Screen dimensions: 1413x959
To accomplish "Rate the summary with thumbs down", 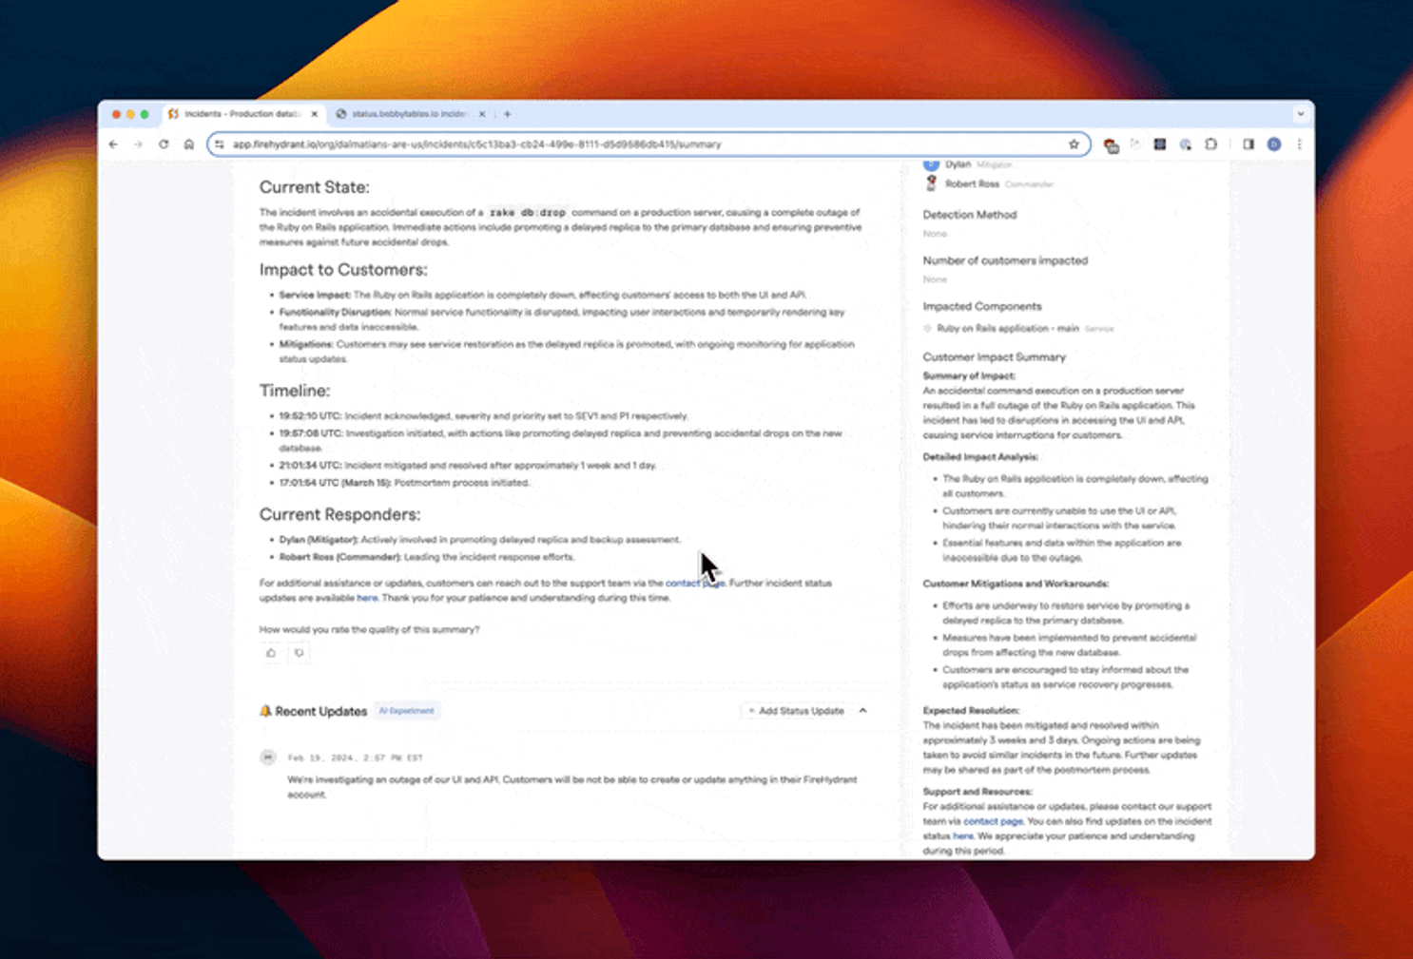I will (299, 653).
